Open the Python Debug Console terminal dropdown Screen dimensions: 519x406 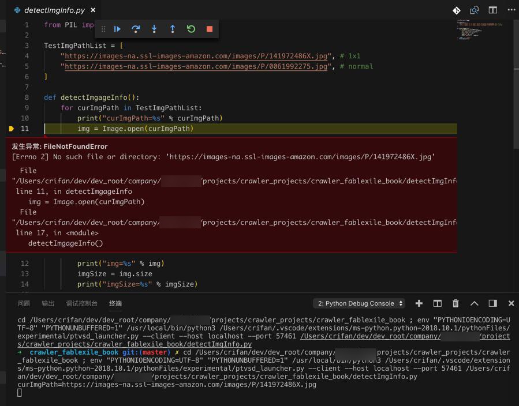[x=359, y=303]
